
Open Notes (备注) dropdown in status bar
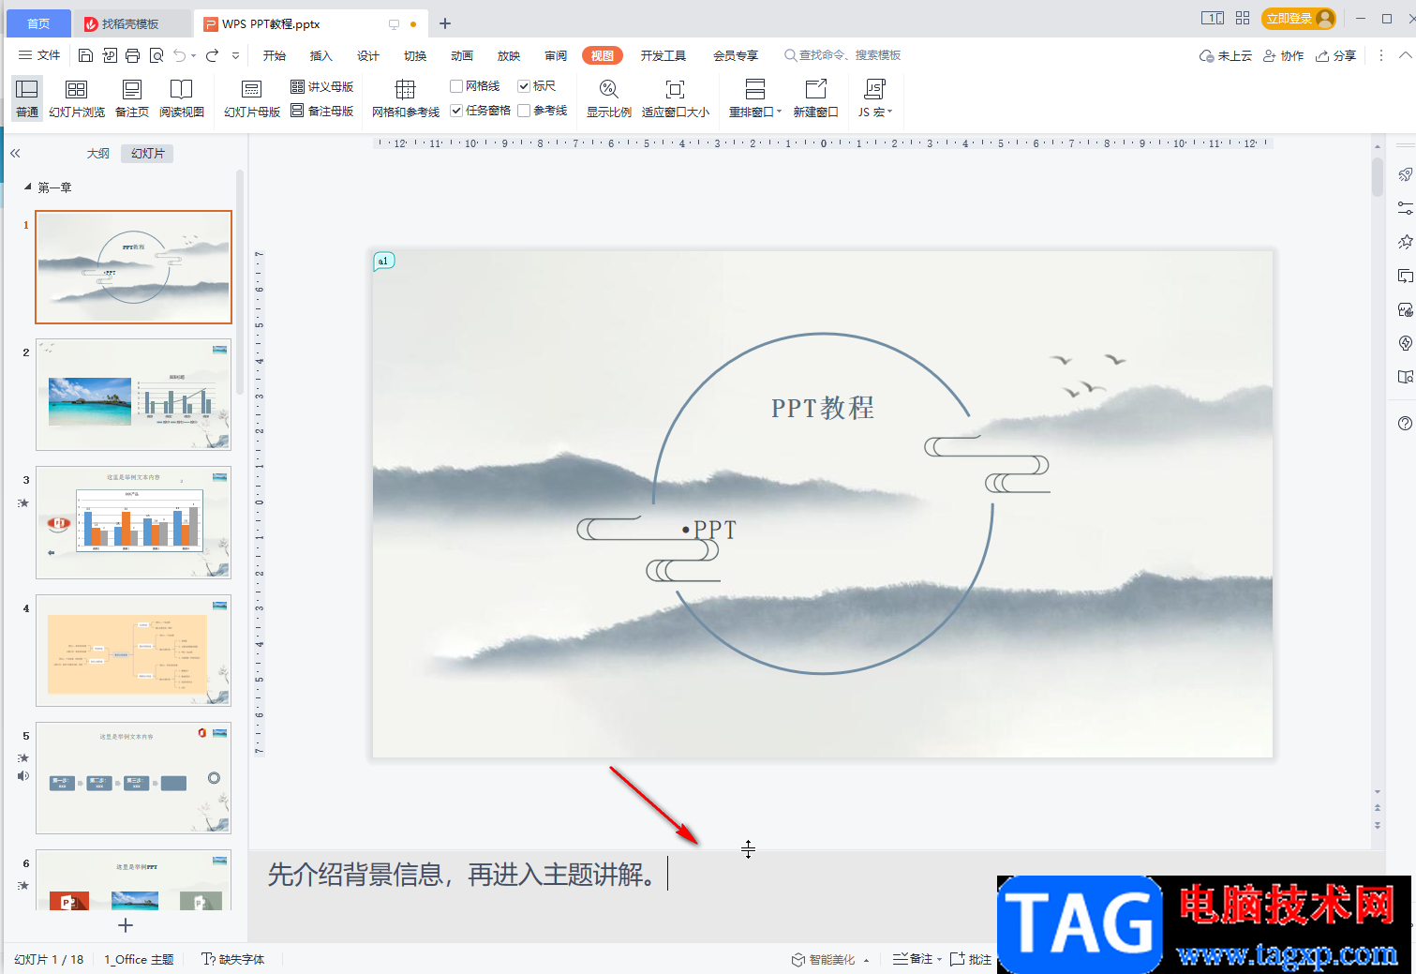[x=917, y=959]
